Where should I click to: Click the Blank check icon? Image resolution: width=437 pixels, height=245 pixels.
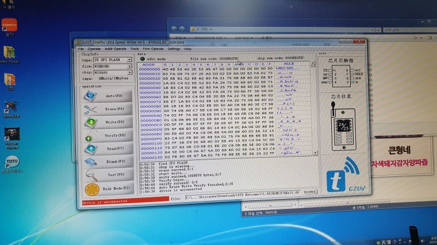coord(91,162)
